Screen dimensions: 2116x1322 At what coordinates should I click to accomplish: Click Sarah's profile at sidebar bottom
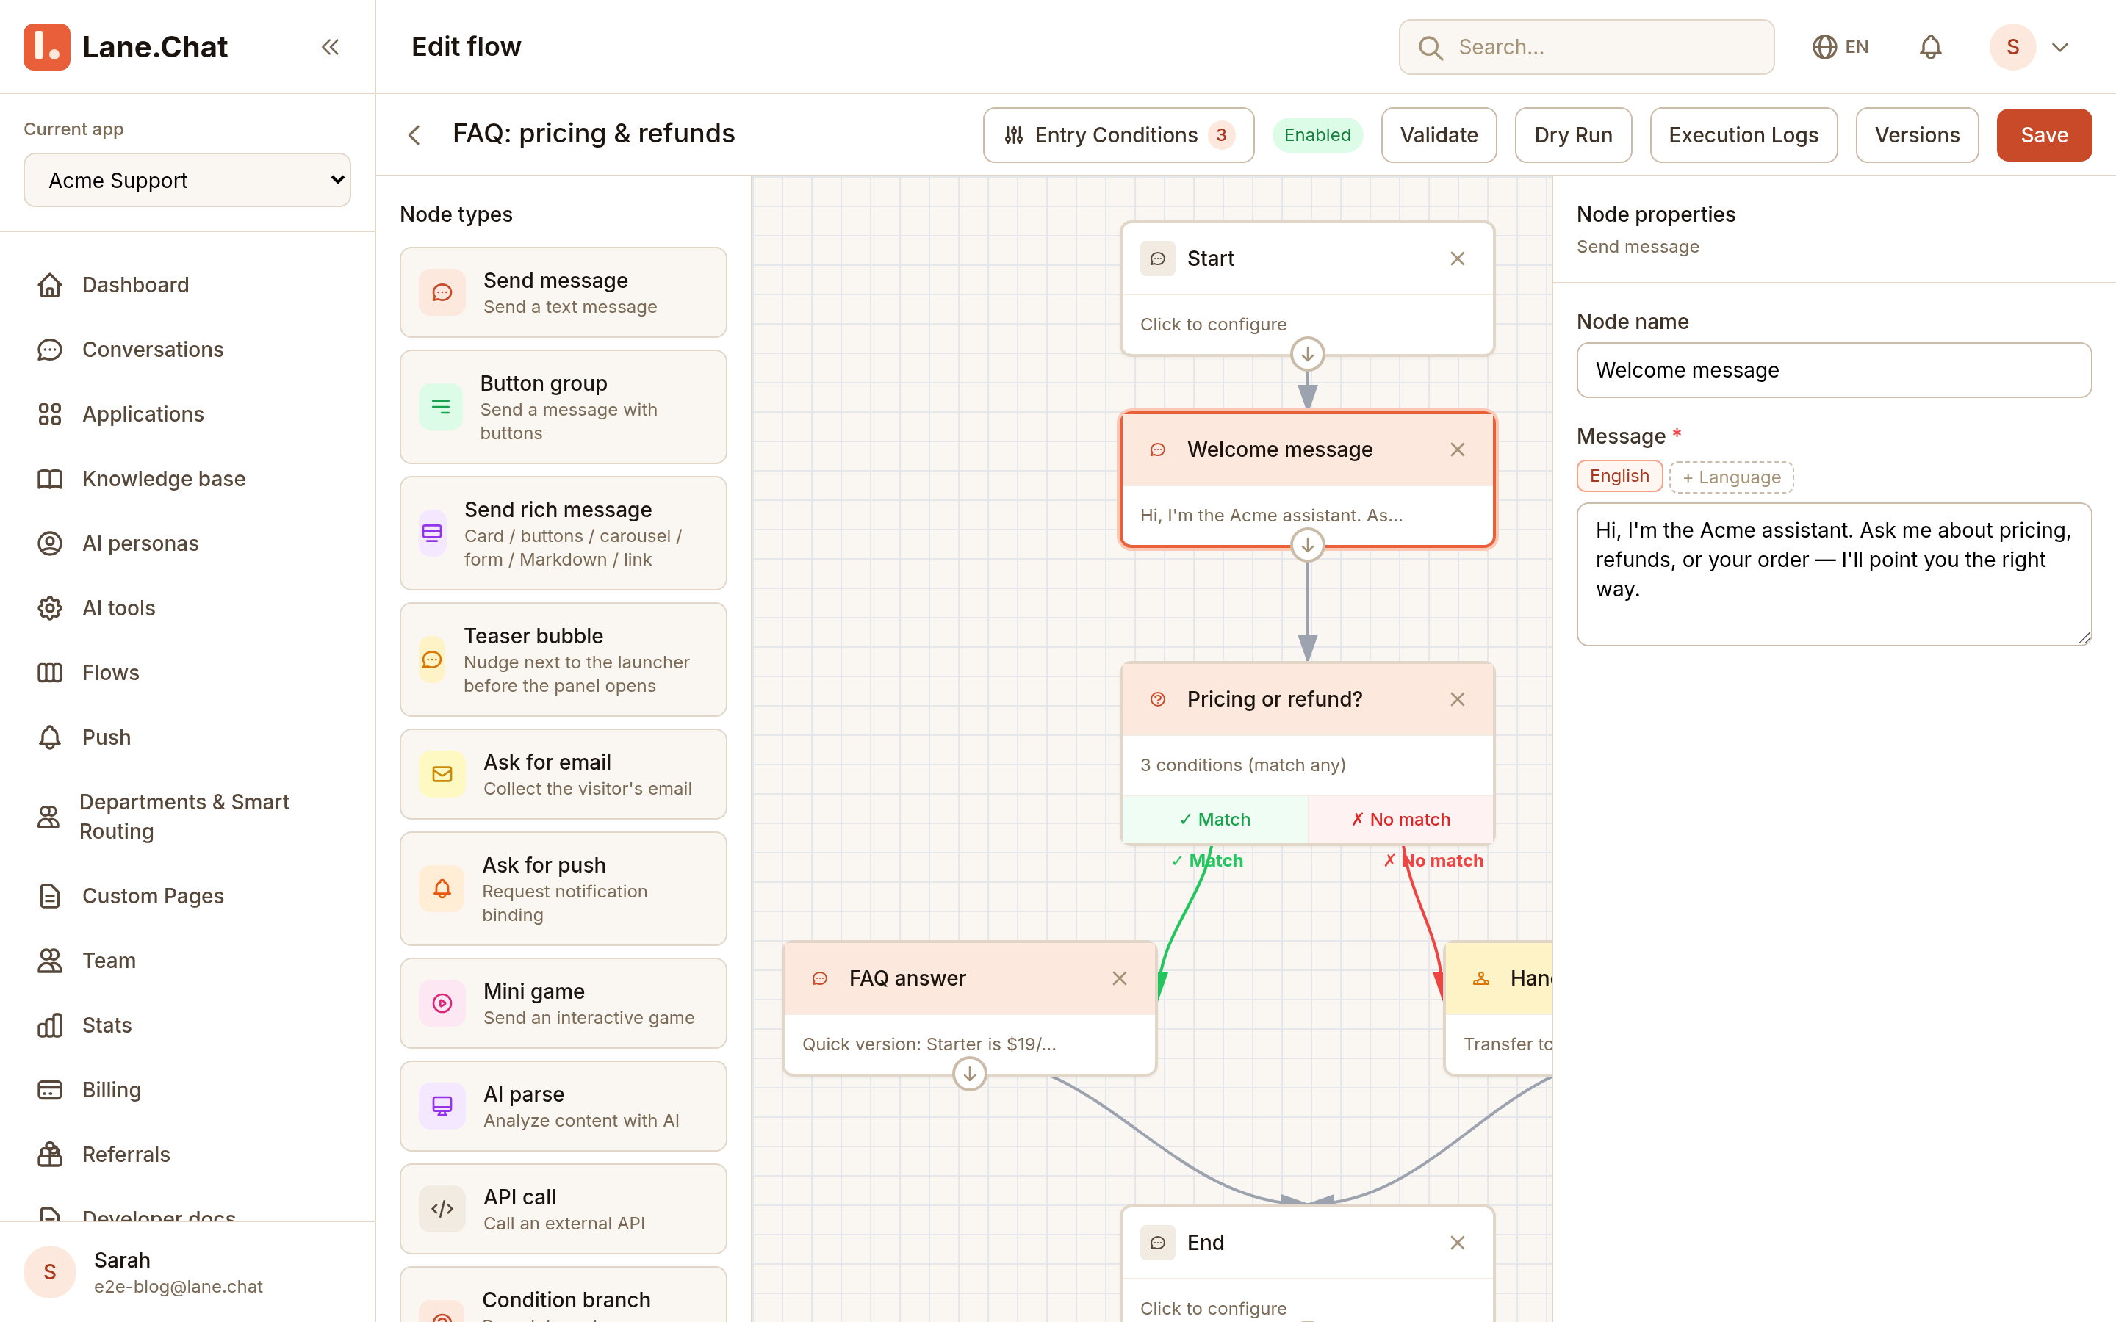coord(187,1272)
